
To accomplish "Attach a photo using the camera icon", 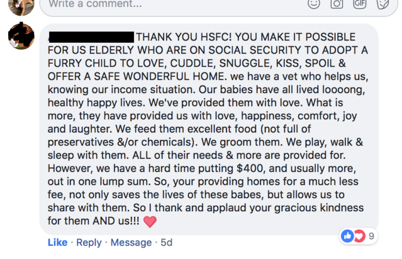I will click(x=337, y=4).
